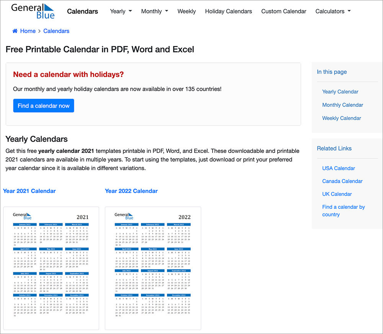Open the Year 2021 Calendar link
The image size is (383, 334).
pyautogui.click(x=29, y=191)
